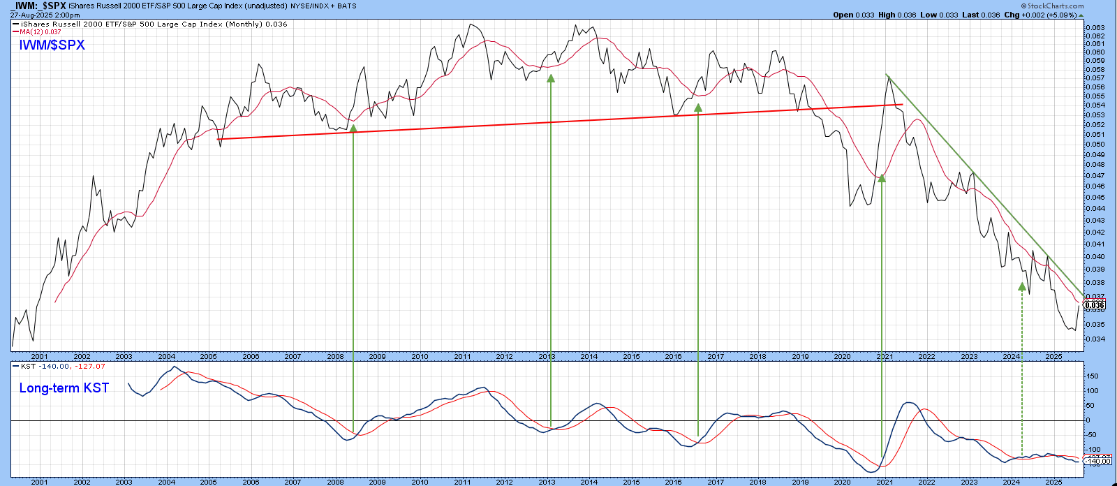Click the Open 0.033 value in header
Viewport: 1117px width, 486px height.
tap(853, 15)
